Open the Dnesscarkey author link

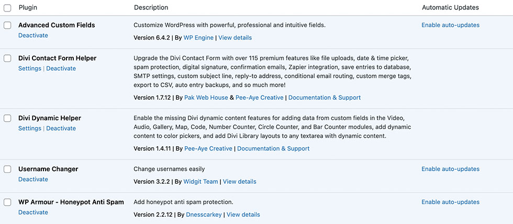click(204, 215)
